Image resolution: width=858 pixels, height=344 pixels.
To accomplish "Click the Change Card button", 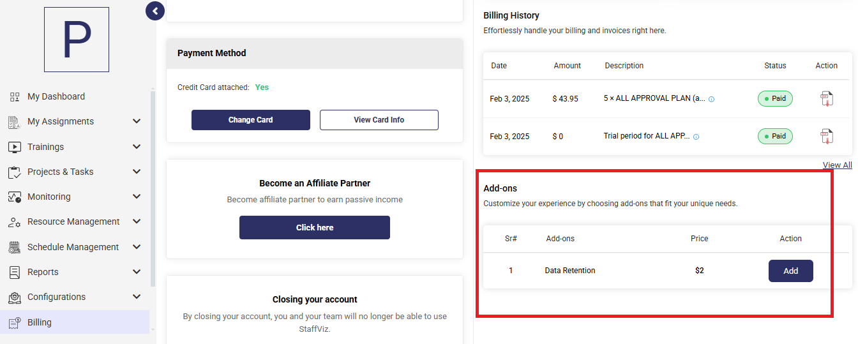I will (x=251, y=120).
